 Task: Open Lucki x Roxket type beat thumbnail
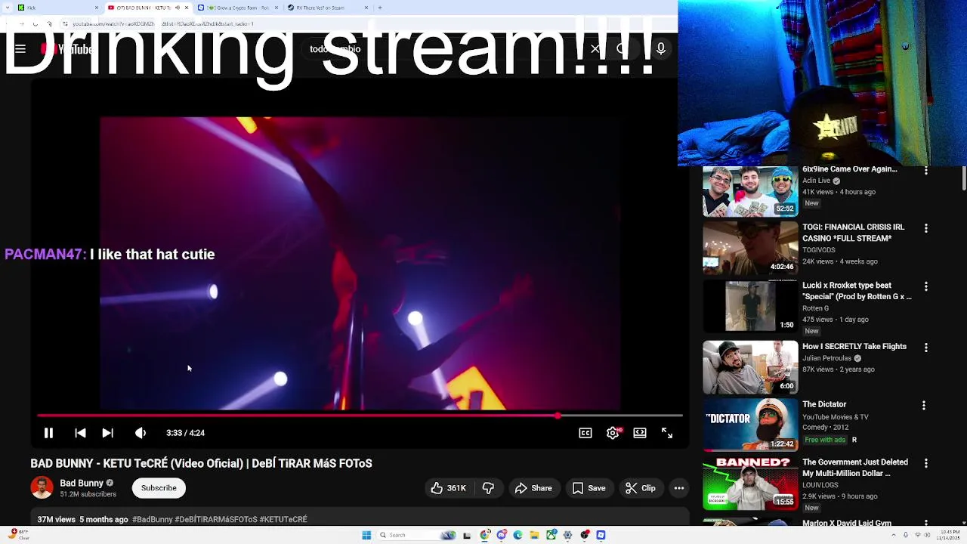[750, 306]
